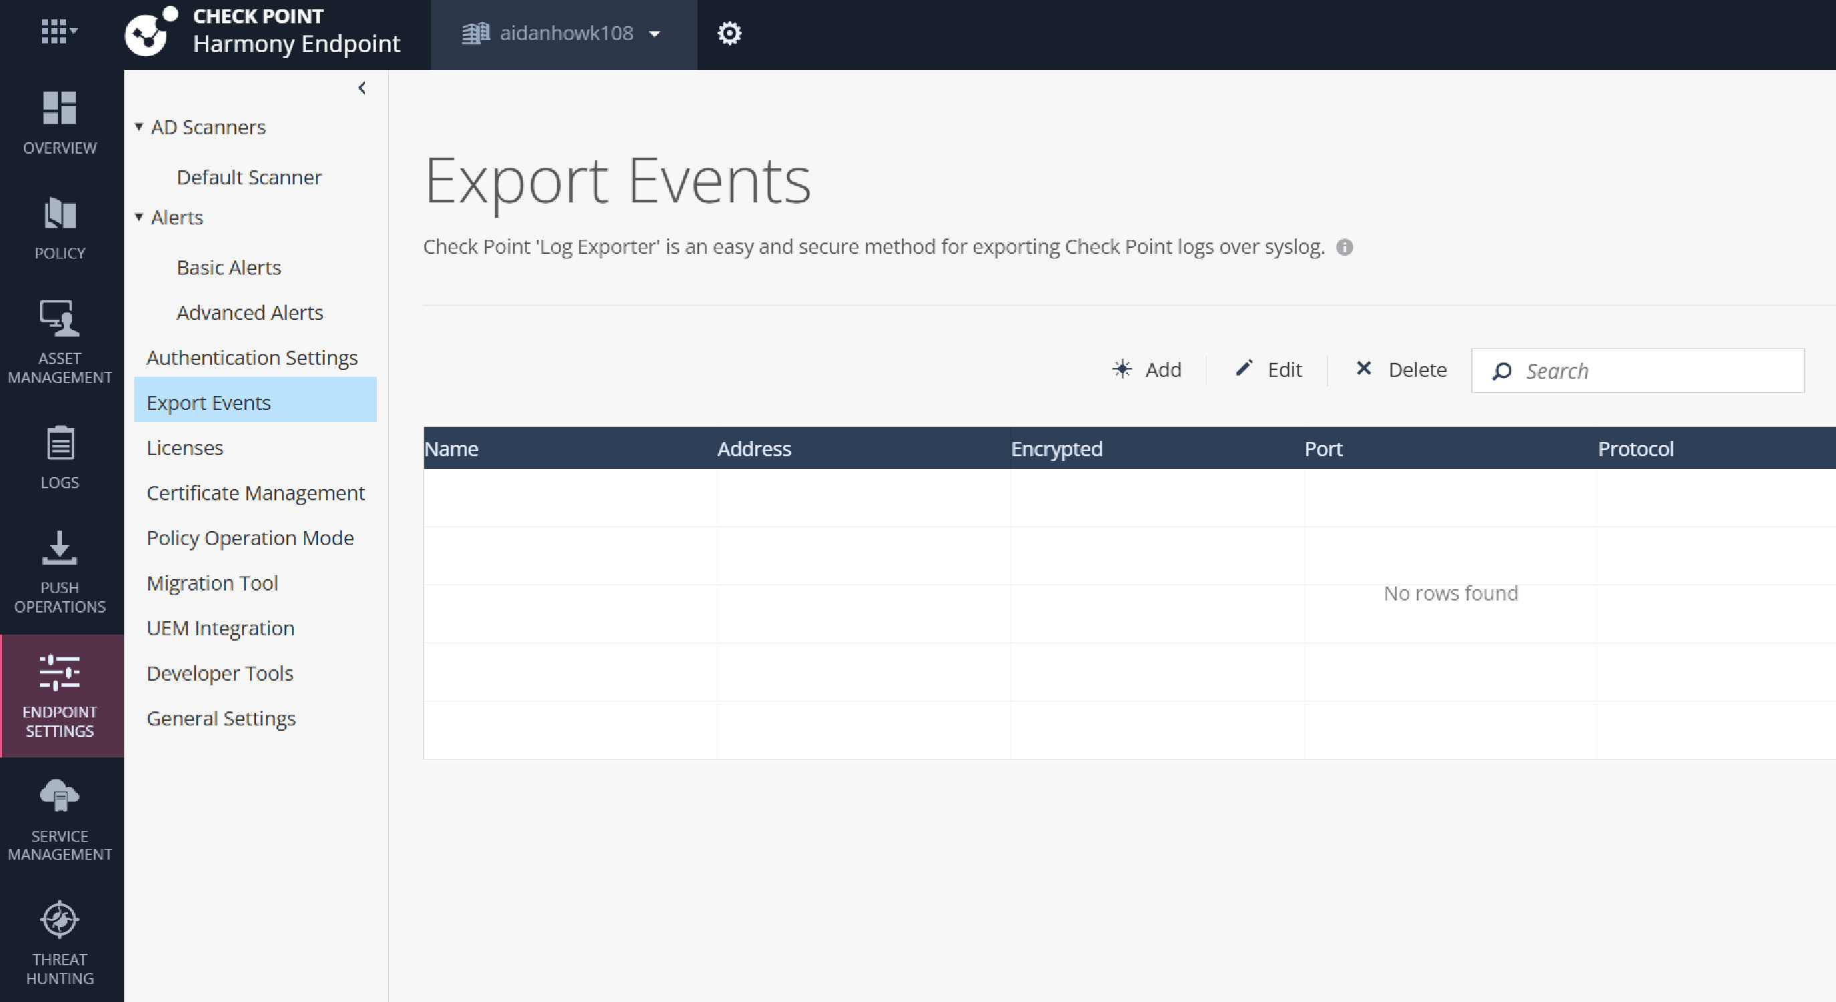Open the settings gear in the top bar
The height and width of the screenshot is (1002, 1836).
click(x=729, y=33)
